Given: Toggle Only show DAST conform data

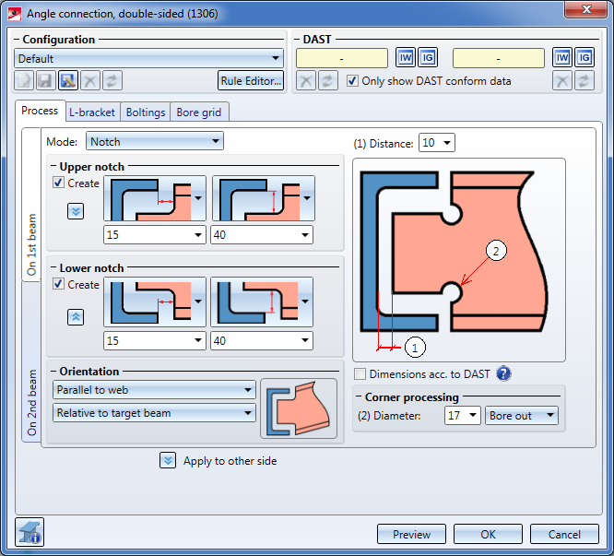Looking at the screenshot, I should click(x=352, y=80).
